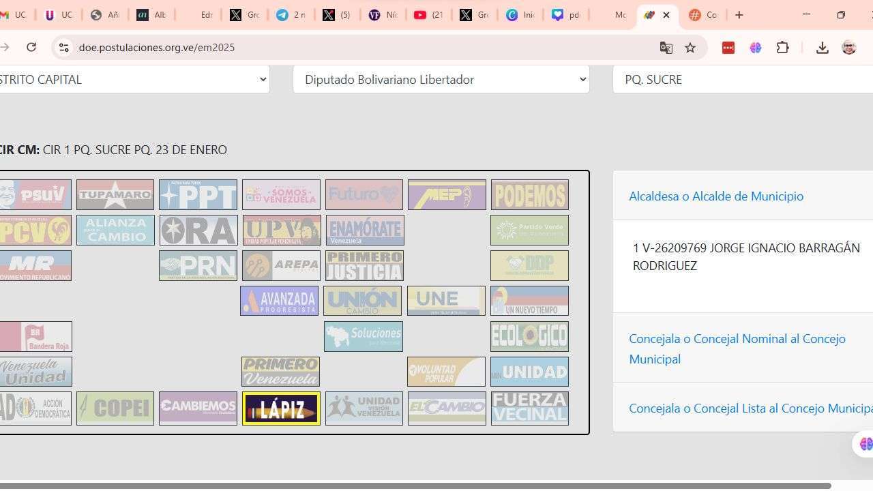Pick the Avanzada Progresista card
Viewport: 873px width, 491px height.
coord(279,301)
